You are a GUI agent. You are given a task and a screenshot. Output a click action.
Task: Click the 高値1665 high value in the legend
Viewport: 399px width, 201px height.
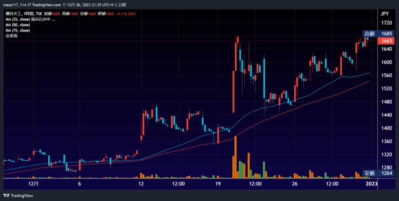click(x=70, y=14)
